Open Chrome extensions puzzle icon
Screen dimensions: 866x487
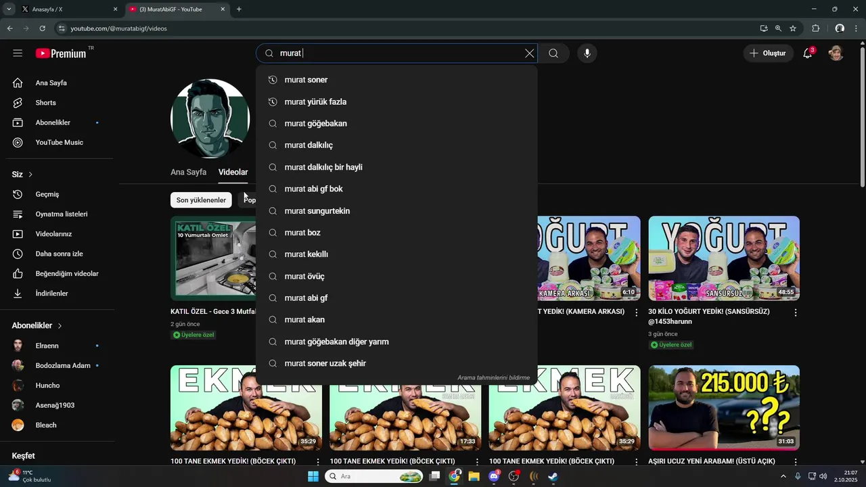click(815, 28)
